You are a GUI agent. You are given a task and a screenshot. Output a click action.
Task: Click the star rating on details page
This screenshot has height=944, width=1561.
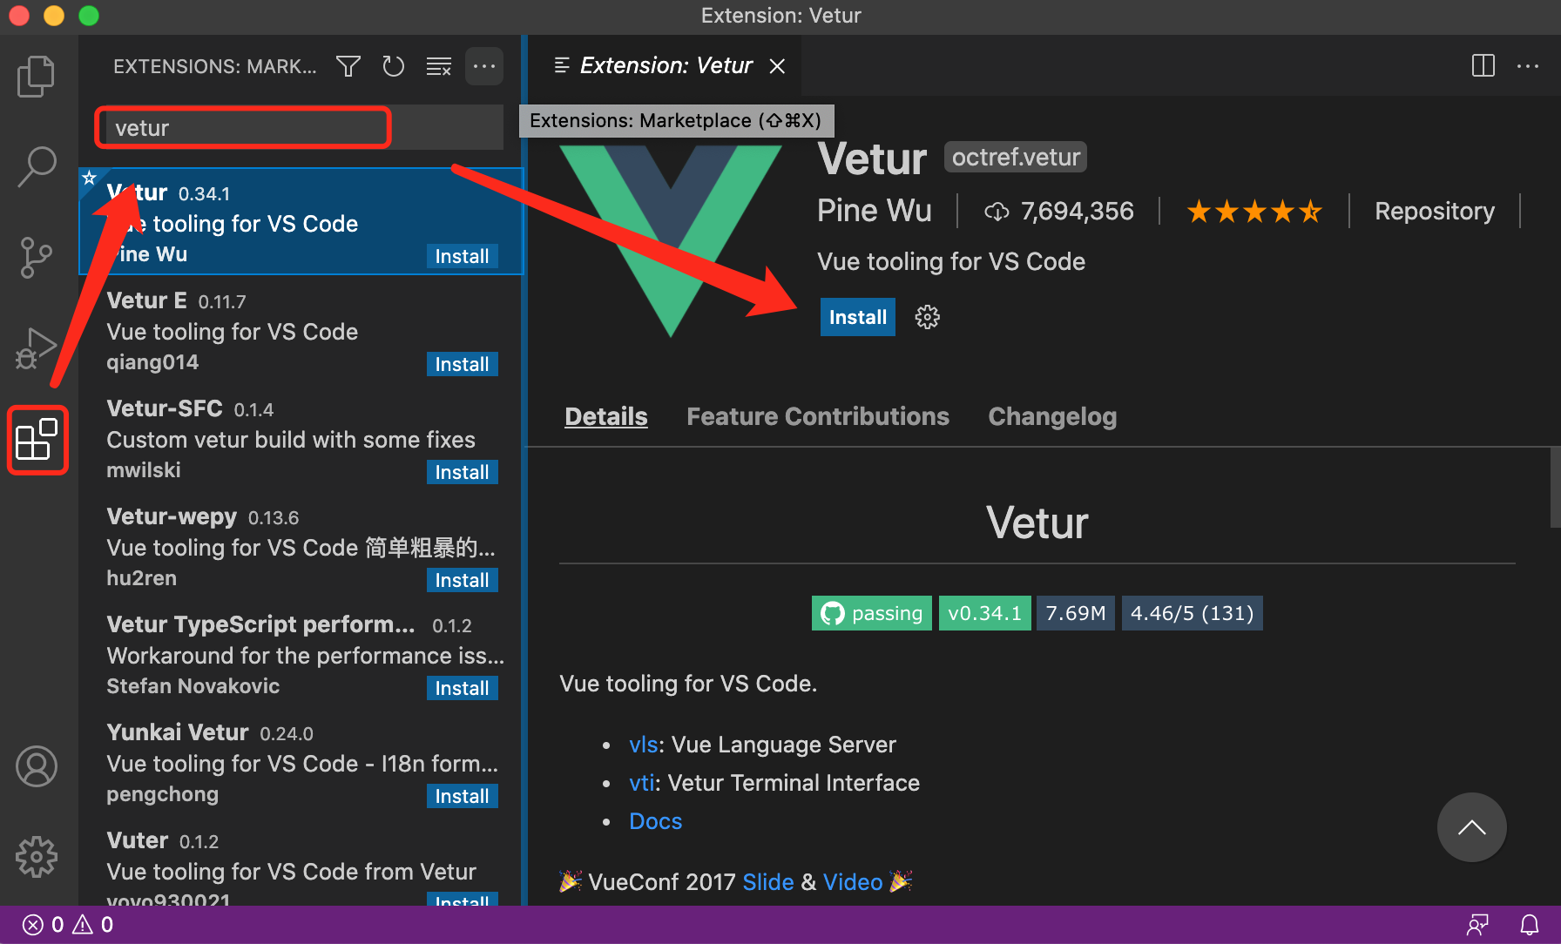(x=1254, y=211)
